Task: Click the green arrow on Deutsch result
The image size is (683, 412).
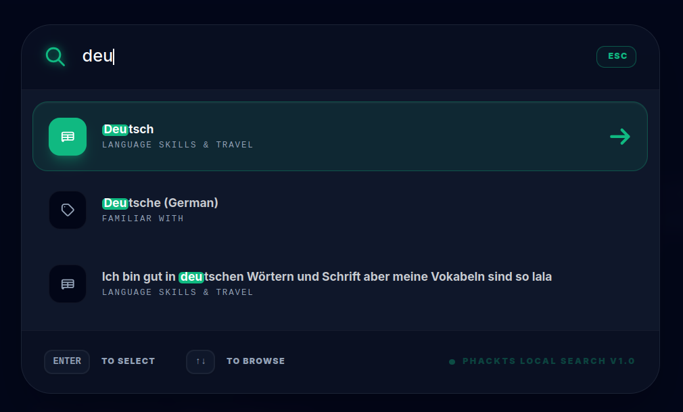Action: click(619, 137)
